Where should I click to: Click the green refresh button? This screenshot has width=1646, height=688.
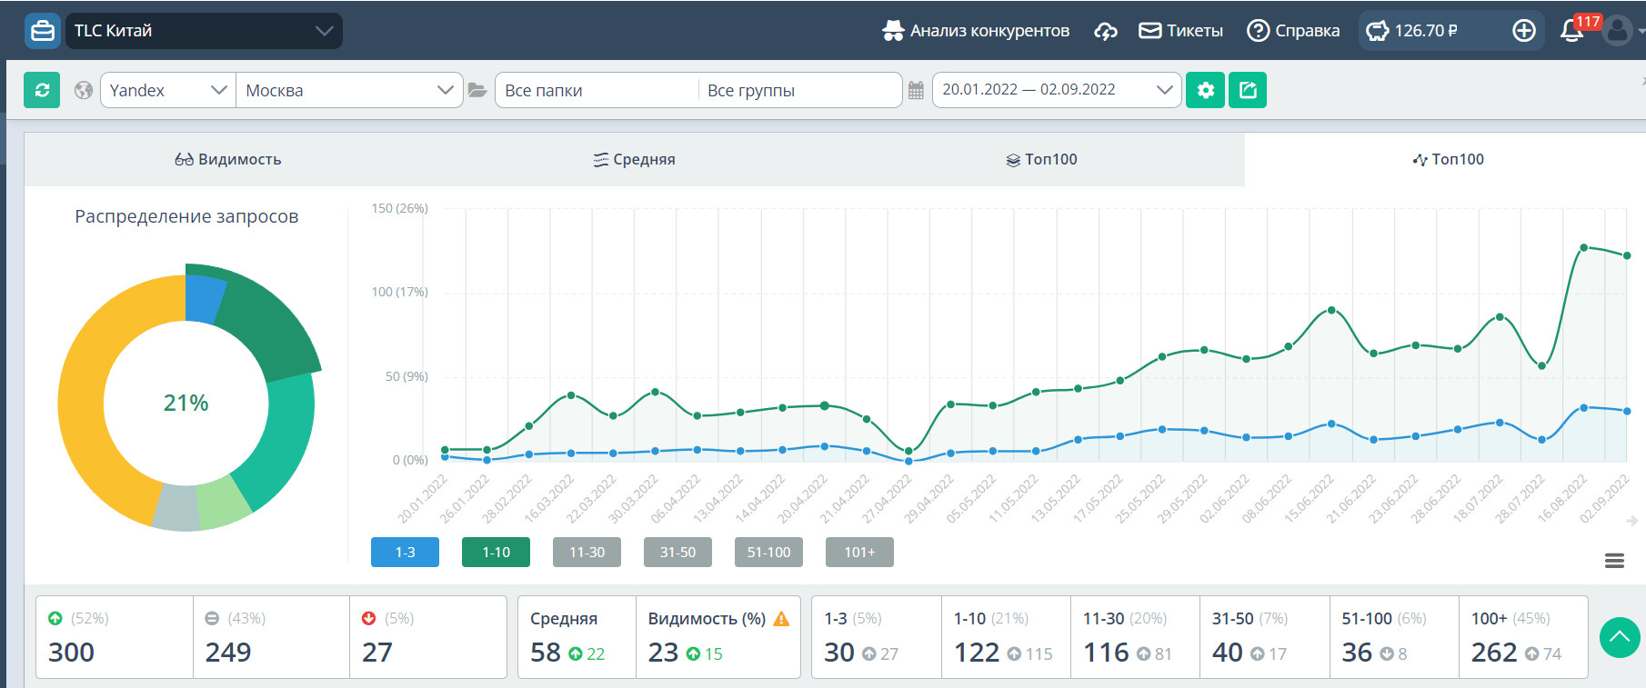click(x=42, y=90)
